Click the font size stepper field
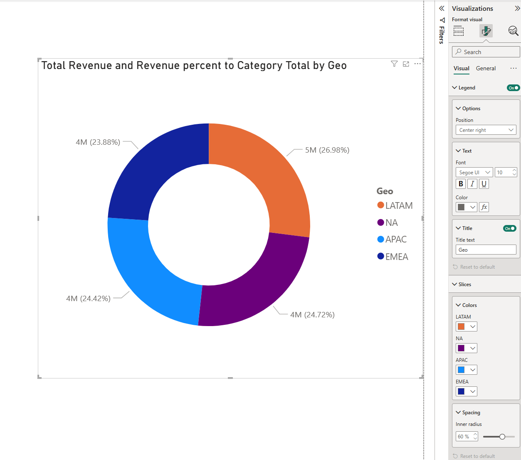 point(506,172)
